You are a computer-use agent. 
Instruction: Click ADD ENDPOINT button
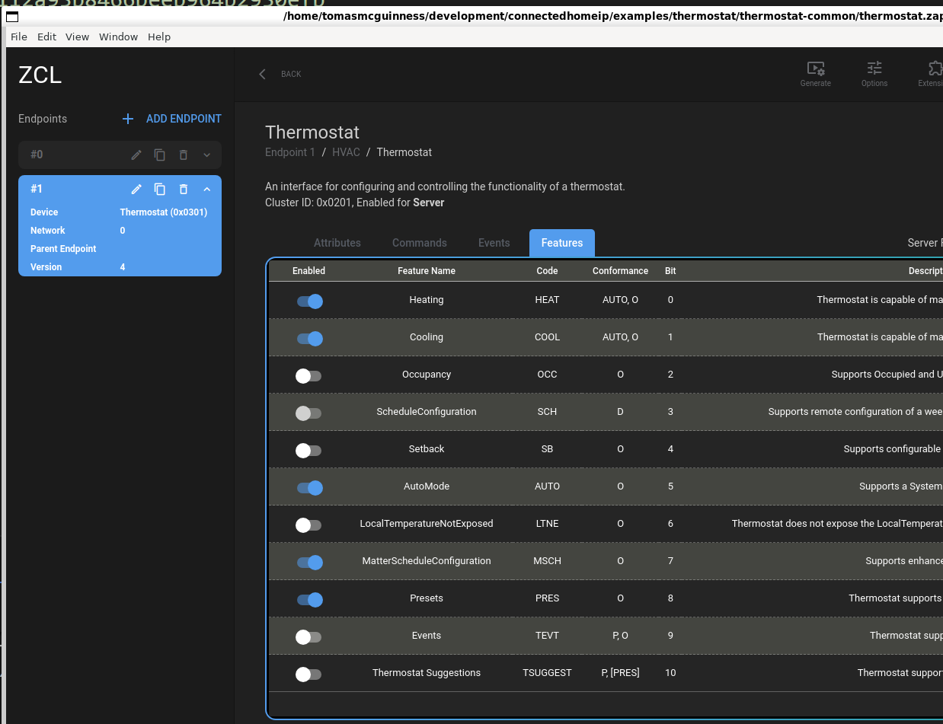coord(172,119)
